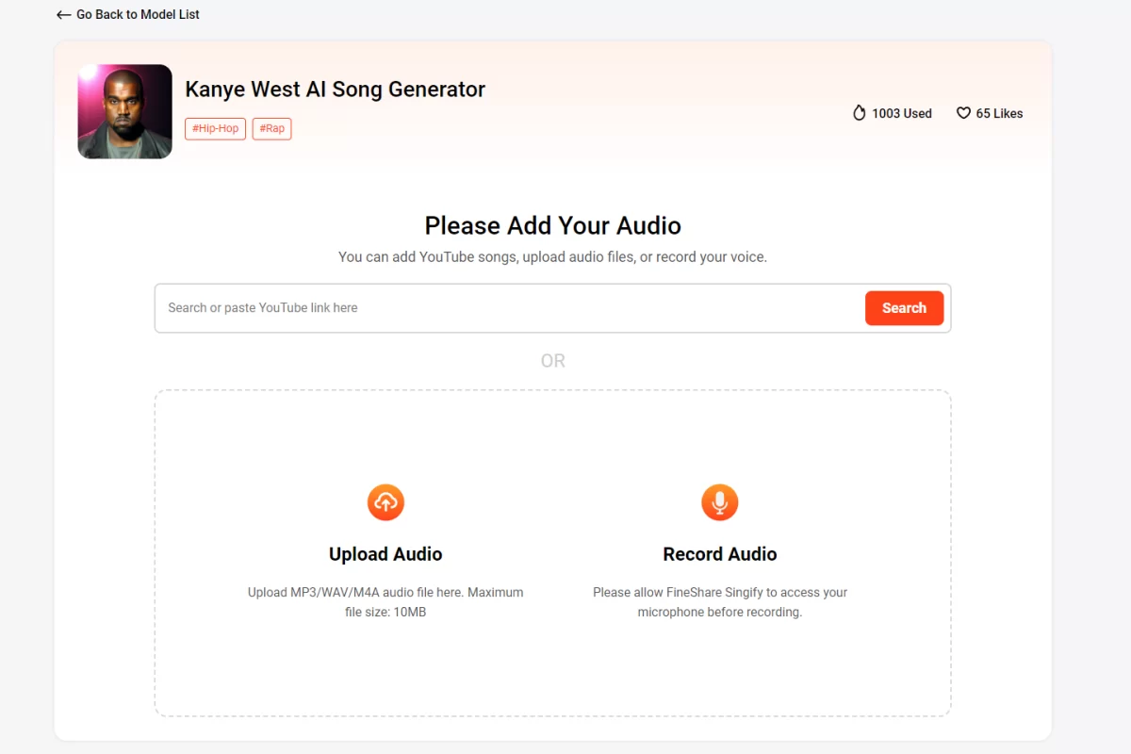Click the 'You can add YouTube songs' subtitle
The image size is (1131, 754).
tap(553, 256)
